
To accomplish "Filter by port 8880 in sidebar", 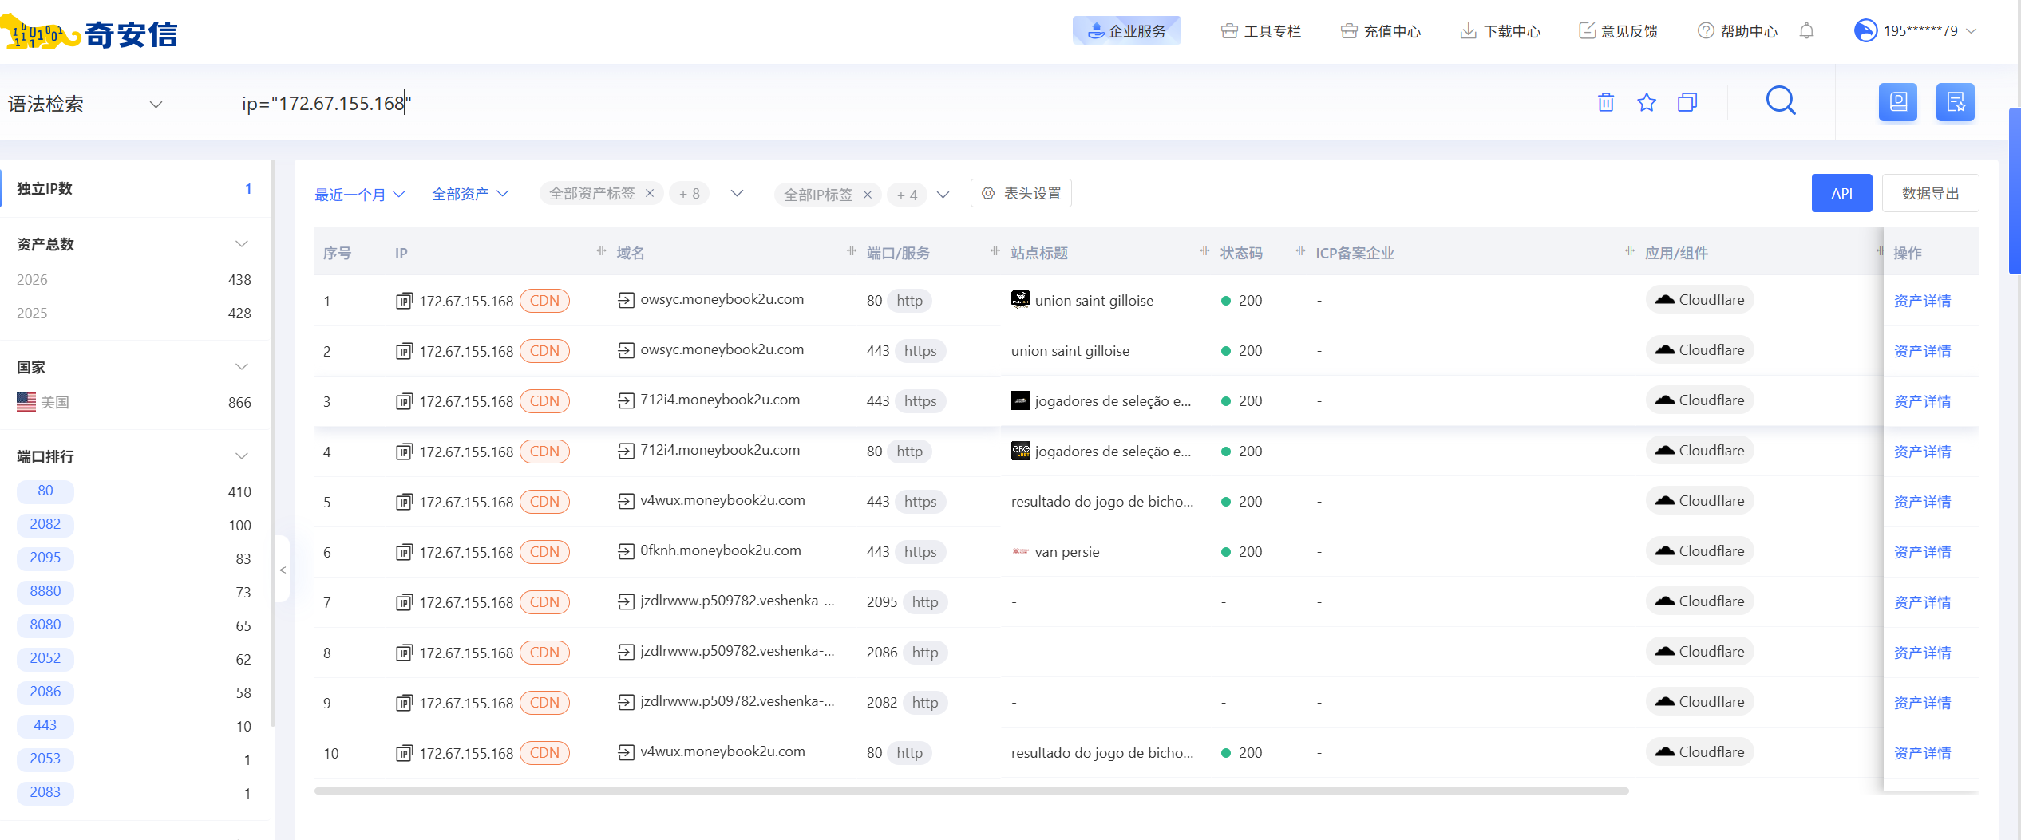I will click(45, 591).
